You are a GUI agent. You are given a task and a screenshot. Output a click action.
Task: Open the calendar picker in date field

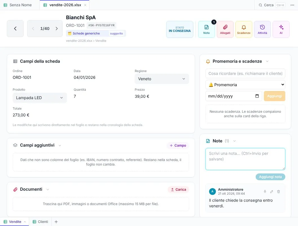tap(257, 96)
